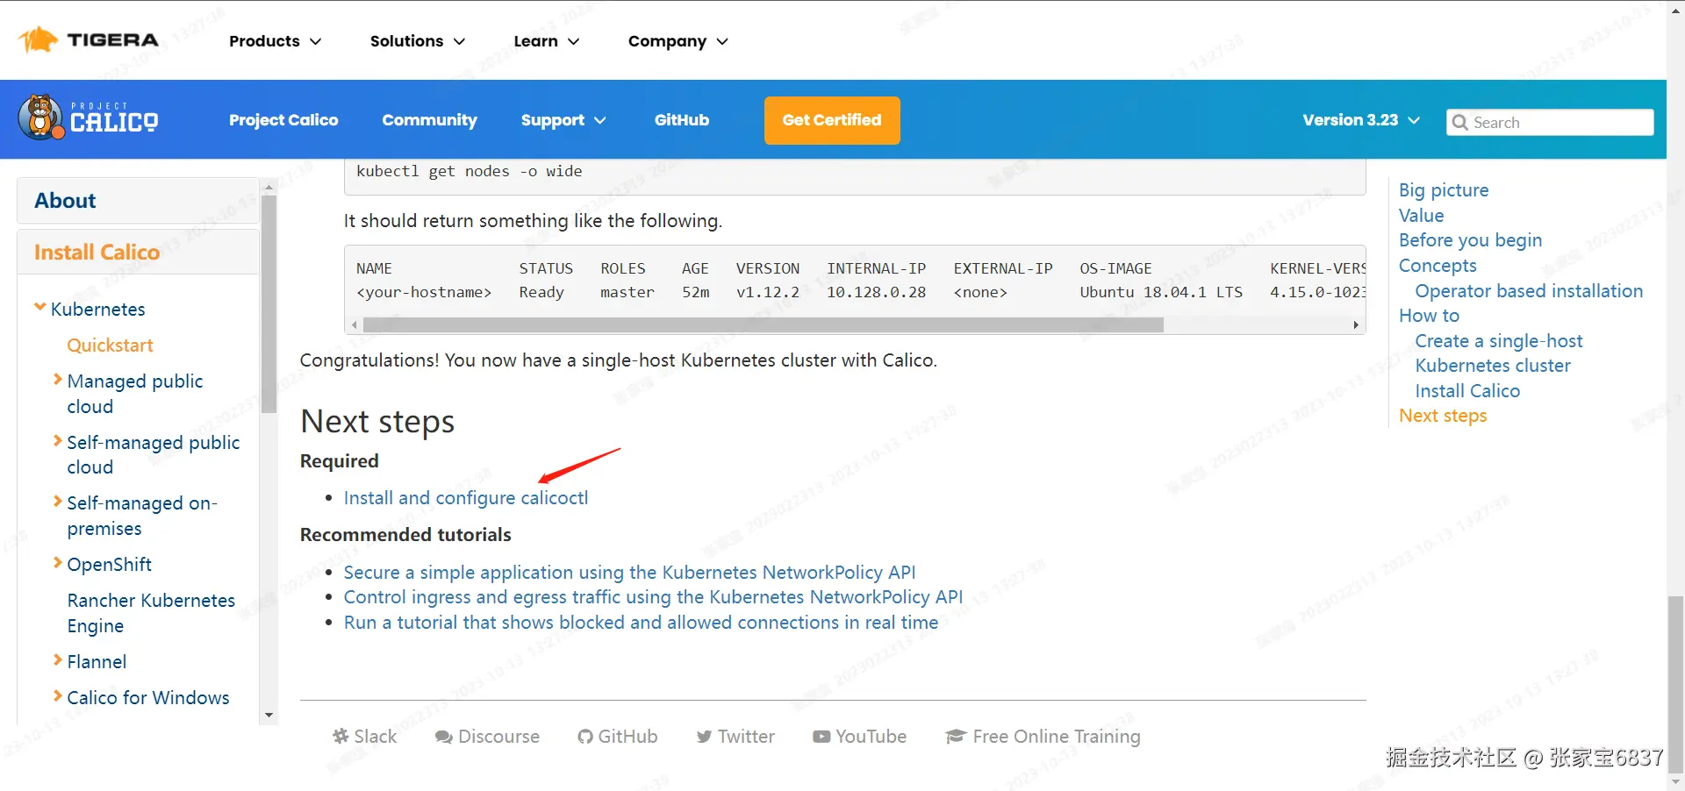Open the Version 3.23 selector

pyautogui.click(x=1361, y=120)
